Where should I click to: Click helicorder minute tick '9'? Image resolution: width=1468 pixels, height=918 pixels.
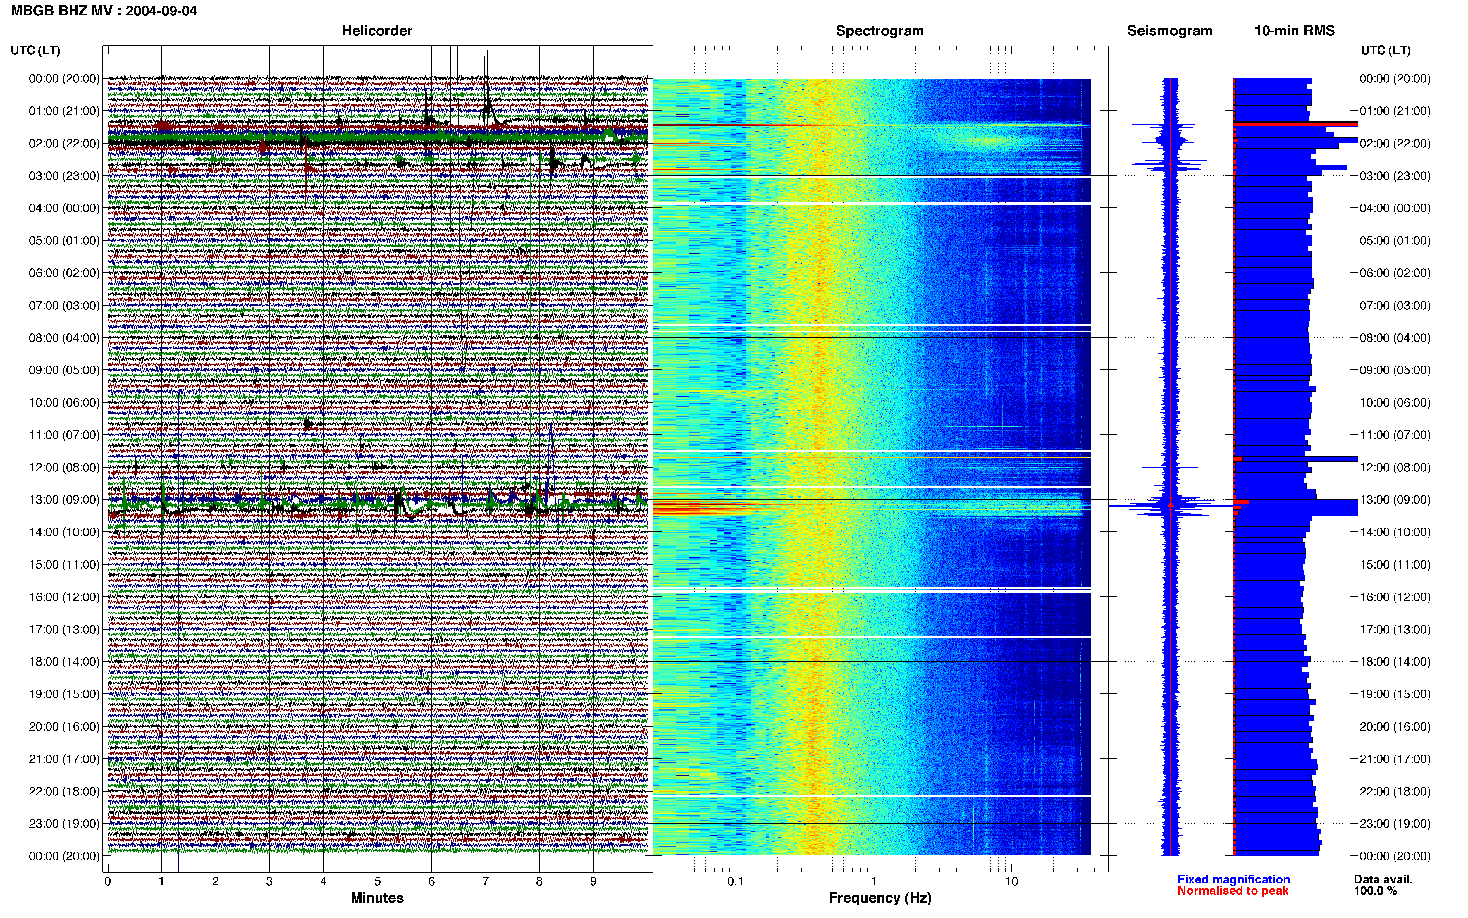coord(593,881)
